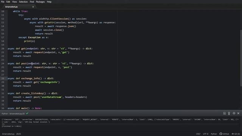
Task: Click the scroll-to-top icon in output panel
Action: [x=229, y=113]
